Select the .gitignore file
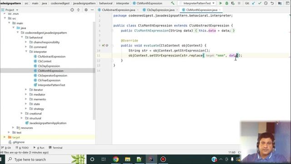 coord(18,142)
